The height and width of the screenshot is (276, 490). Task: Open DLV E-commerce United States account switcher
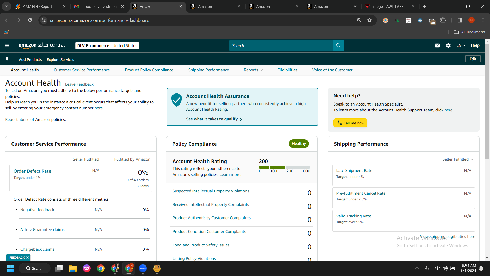pyautogui.click(x=107, y=45)
